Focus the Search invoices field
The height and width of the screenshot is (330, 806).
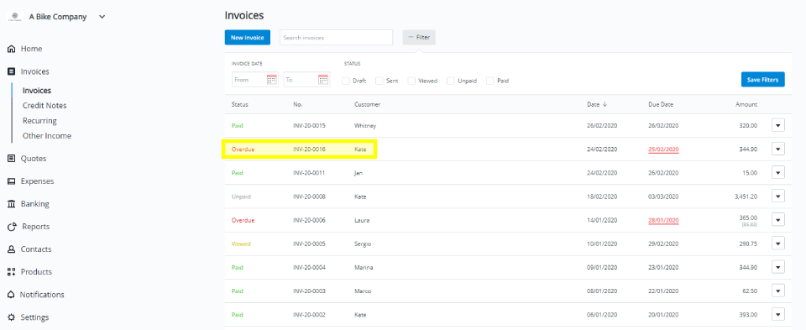[336, 38]
